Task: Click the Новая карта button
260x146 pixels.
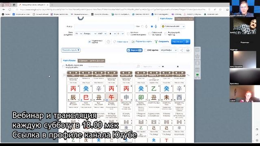Action: [121, 42]
